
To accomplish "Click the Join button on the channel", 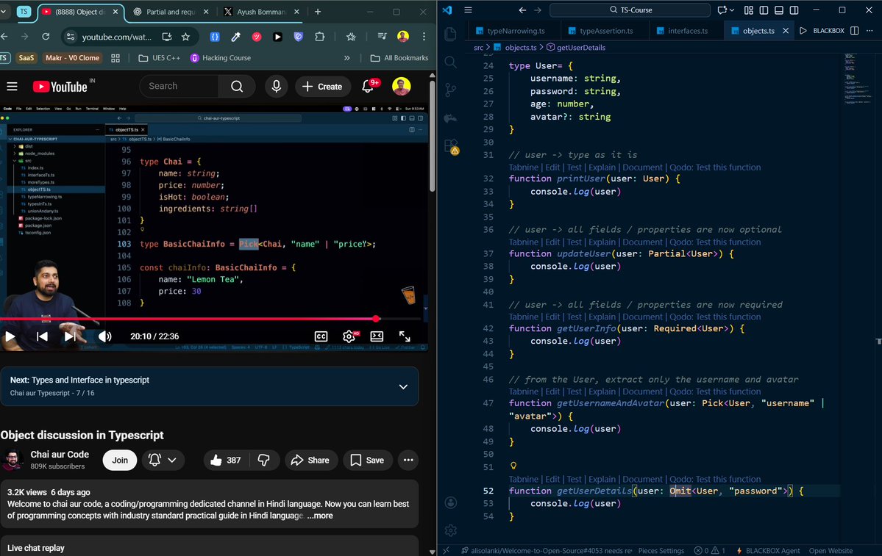I will 119,459.
